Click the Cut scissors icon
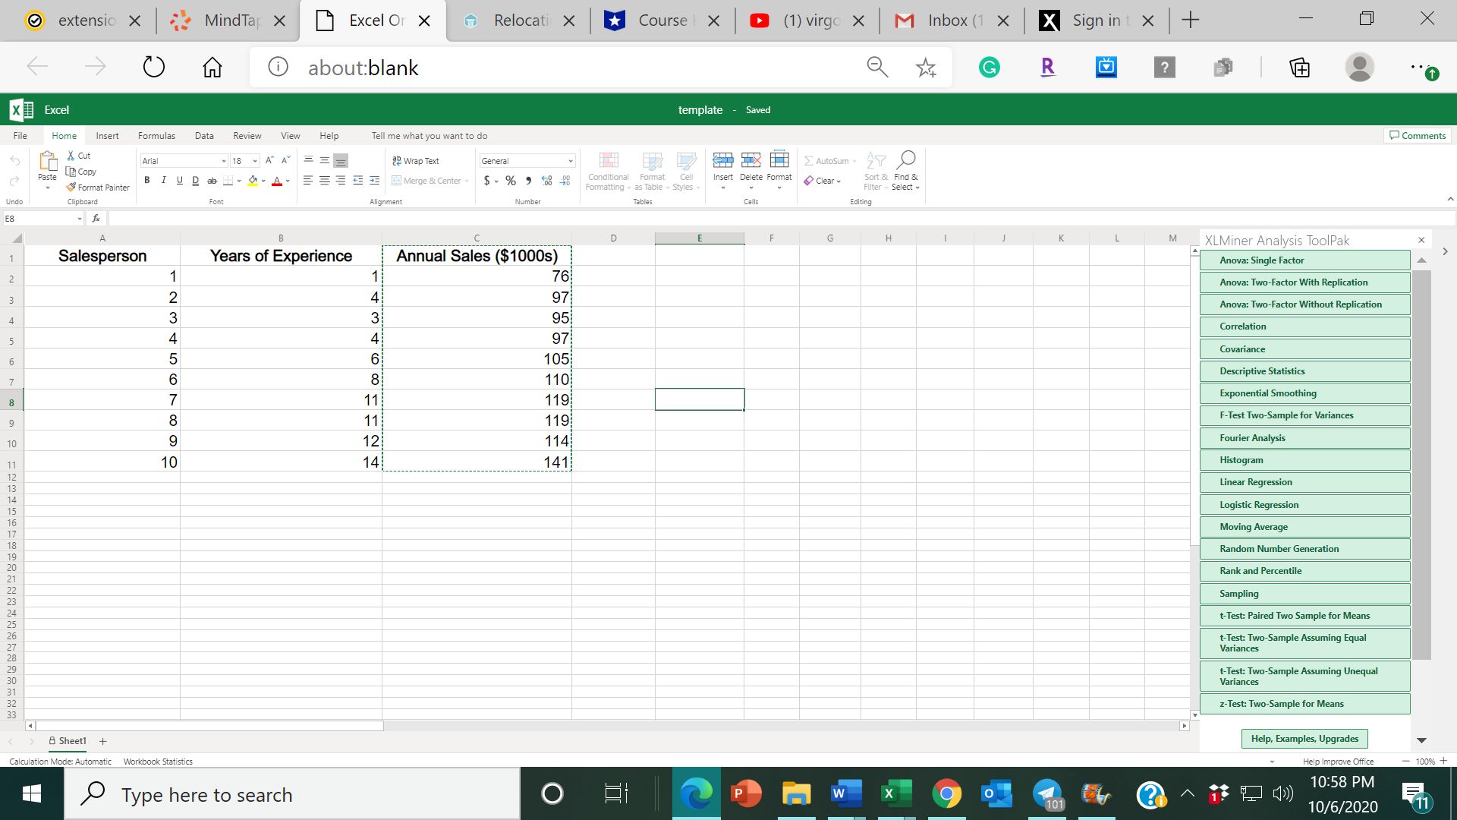1457x820 pixels. (x=71, y=156)
